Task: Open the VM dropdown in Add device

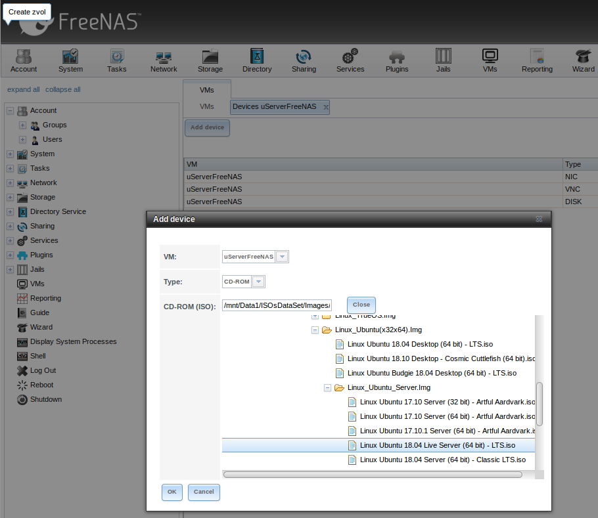Action: [282, 257]
